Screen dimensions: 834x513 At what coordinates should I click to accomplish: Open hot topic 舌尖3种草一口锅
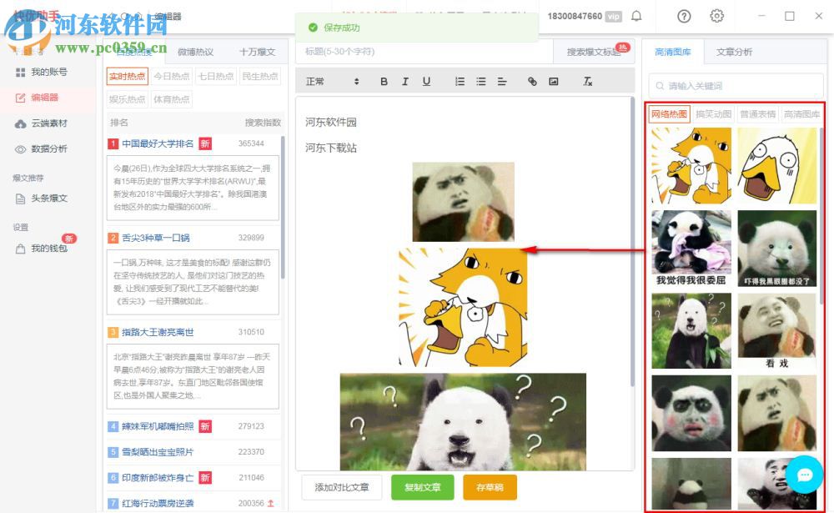pyautogui.click(x=155, y=238)
